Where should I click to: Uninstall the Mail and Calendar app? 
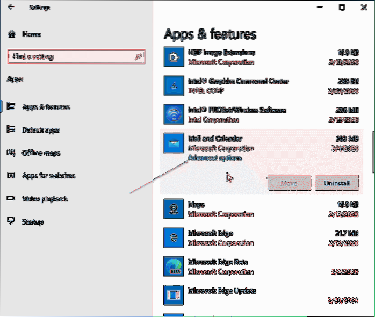coord(337,183)
